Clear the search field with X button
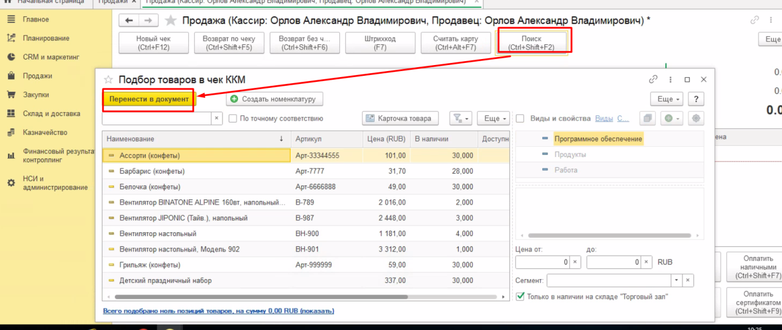Viewport: 782px width, 330px height. (217, 119)
